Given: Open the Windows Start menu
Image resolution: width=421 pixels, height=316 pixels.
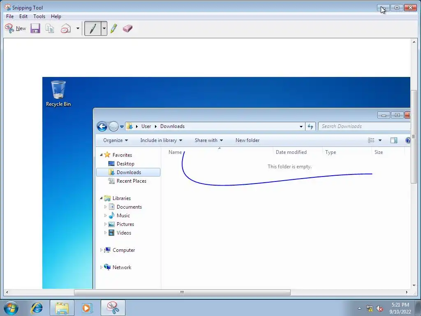Looking at the screenshot, I should 11,308.
